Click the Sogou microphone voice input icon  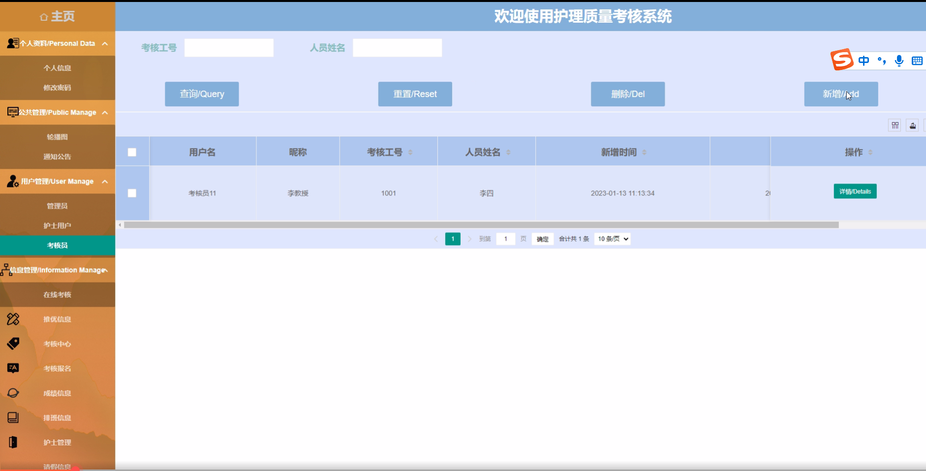[899, 61]
